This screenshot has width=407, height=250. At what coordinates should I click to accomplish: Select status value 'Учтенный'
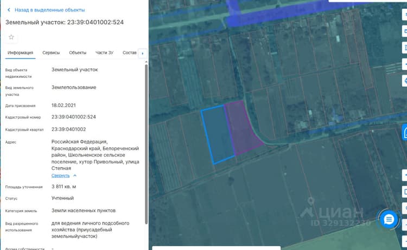pos(62,198)
